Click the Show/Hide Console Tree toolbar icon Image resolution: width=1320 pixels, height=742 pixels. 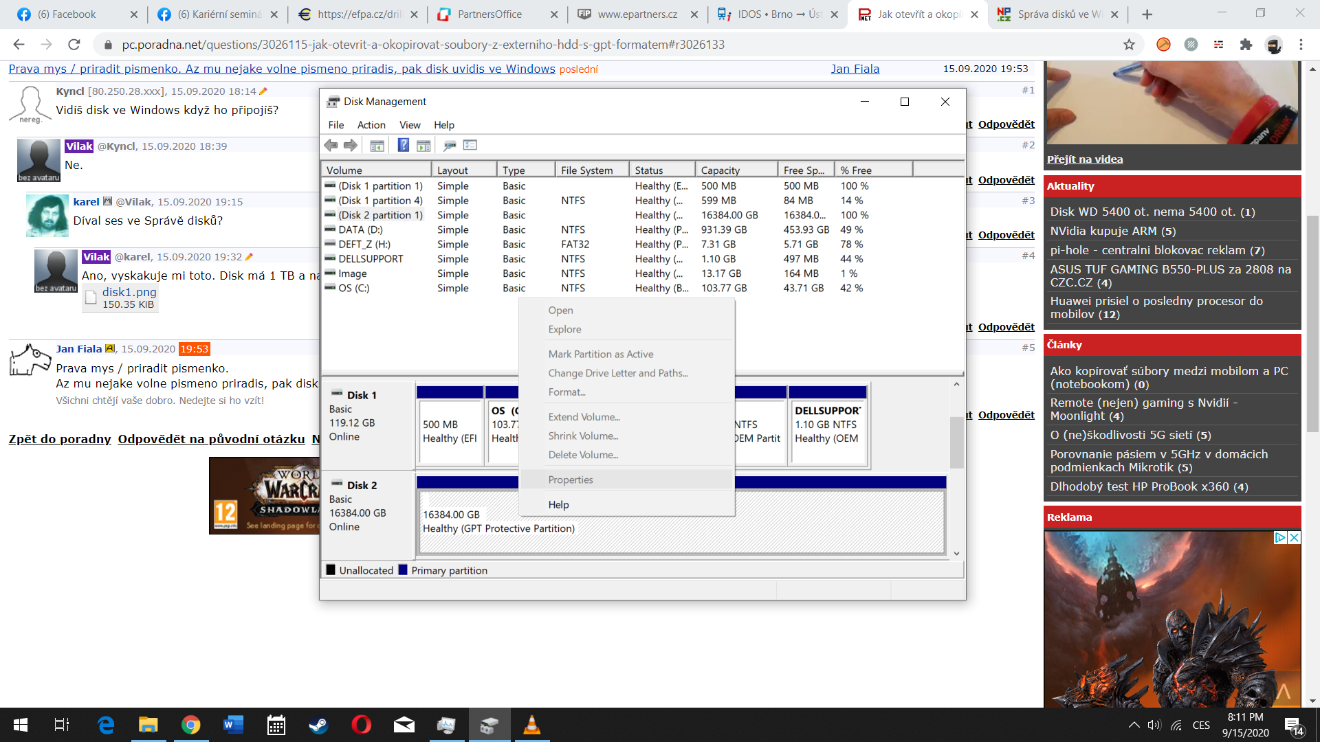pyautogui.click(x=377, y=145)
